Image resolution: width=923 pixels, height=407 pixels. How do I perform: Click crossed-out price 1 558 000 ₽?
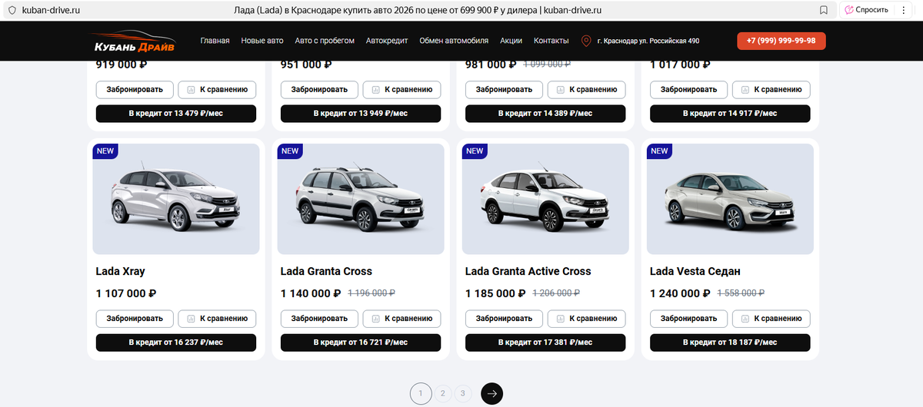pyautogui.click(x=741, y=293)
